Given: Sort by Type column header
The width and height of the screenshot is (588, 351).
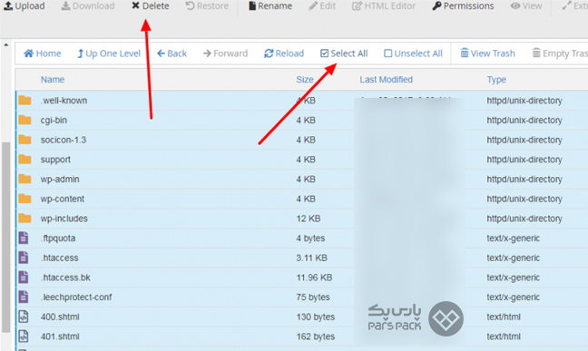Looking at the screenshot, I should coord(496,80).
